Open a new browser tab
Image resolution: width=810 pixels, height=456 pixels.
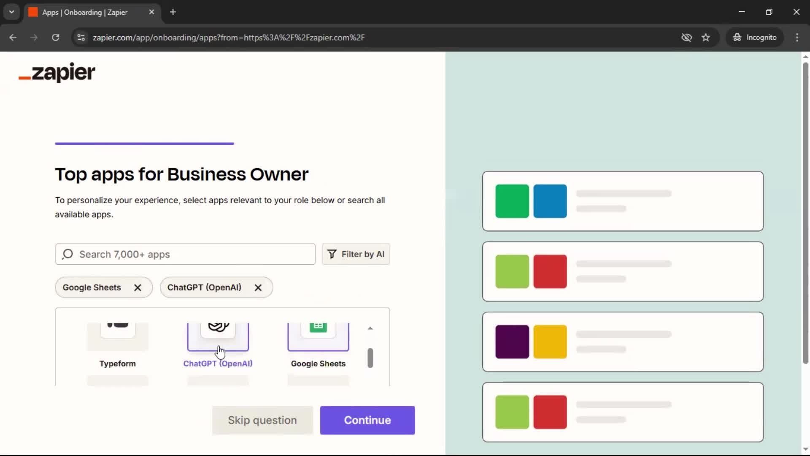click(173, 12)
